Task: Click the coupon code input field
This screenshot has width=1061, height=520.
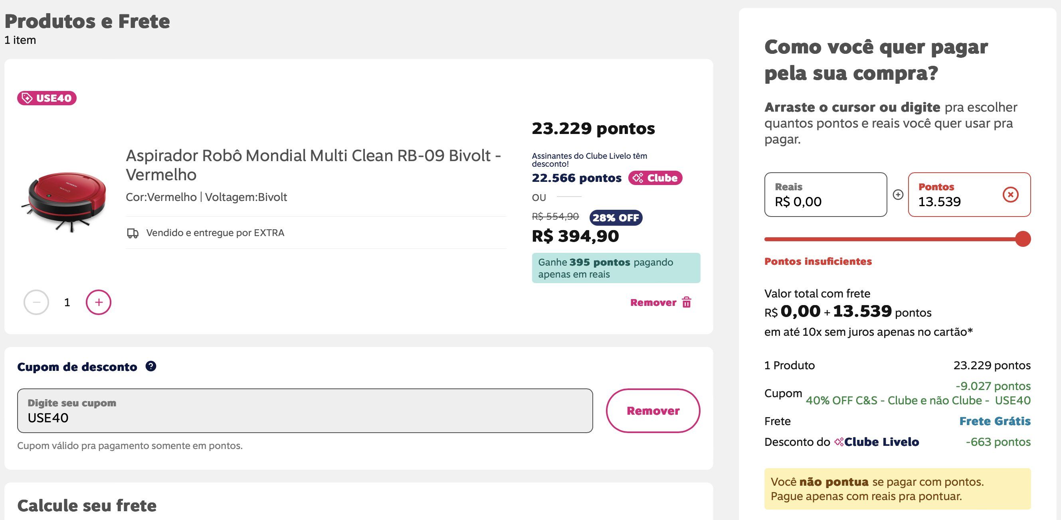Action: [305, 411]
